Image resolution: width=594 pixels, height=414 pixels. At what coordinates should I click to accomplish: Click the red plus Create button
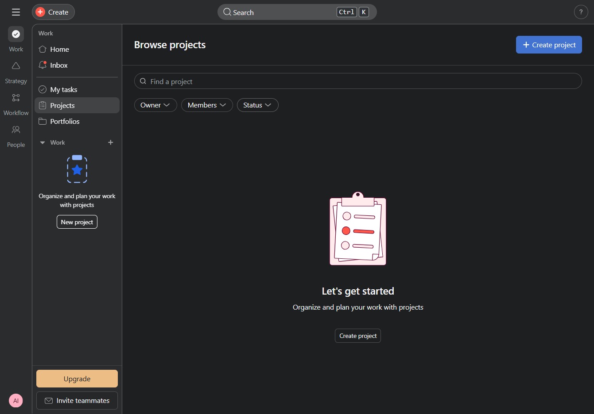pos(53,12)
